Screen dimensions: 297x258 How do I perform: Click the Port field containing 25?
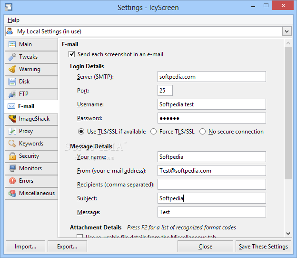point(165,90)
